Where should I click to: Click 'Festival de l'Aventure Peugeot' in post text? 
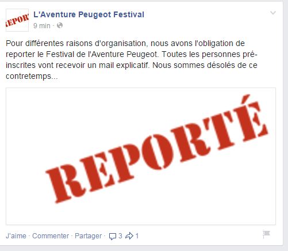coord(102,54)
